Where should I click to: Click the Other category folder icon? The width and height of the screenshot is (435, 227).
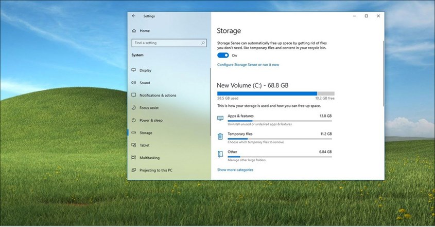pos(220,154)
